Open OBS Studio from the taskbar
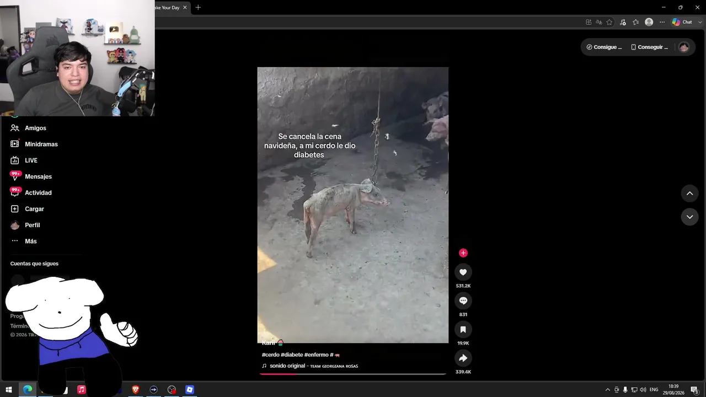The width and height of the screenshot is (706, 397). (172, 390)
